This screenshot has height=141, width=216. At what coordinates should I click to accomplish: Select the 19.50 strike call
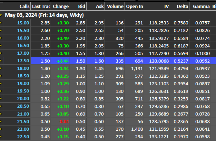point(23,91)
